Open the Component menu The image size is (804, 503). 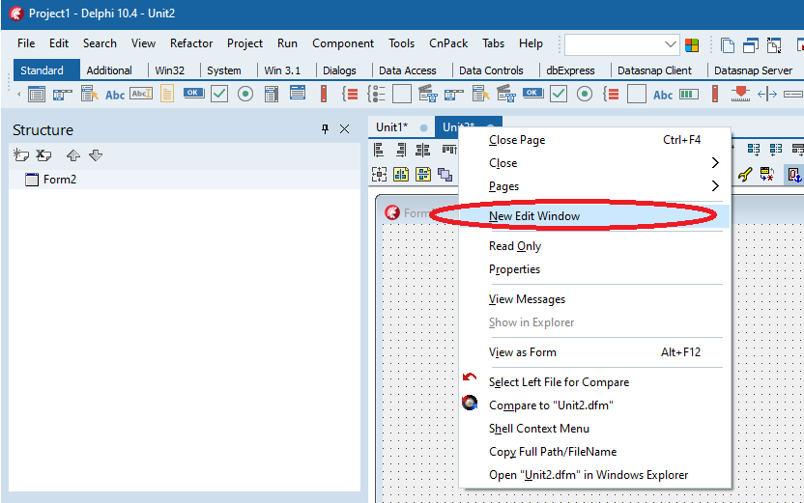coord(343,43)
